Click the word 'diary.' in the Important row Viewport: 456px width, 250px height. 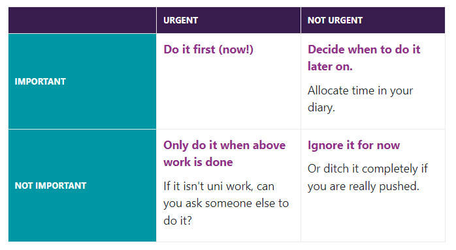[321, 108]
